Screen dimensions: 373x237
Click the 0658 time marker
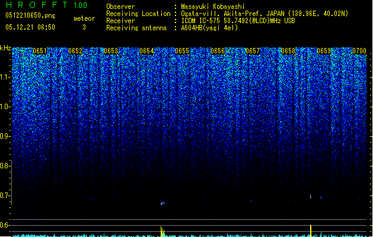(288, 51)
